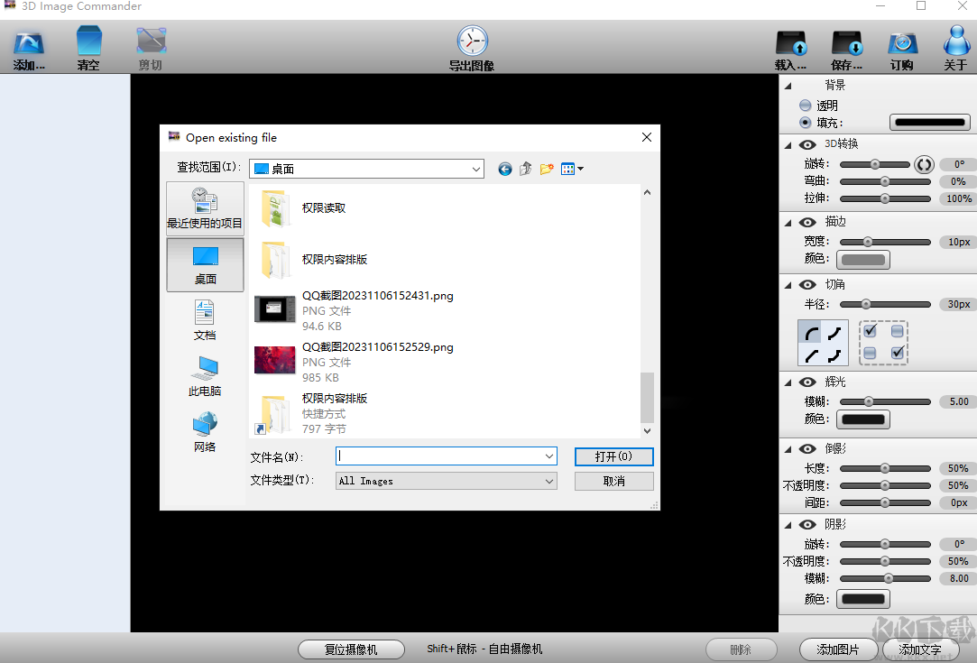The image size is (977, 663).
Task: Select the QQ截图20231106152529.png file thumbnail
Action: coord(275,359)
